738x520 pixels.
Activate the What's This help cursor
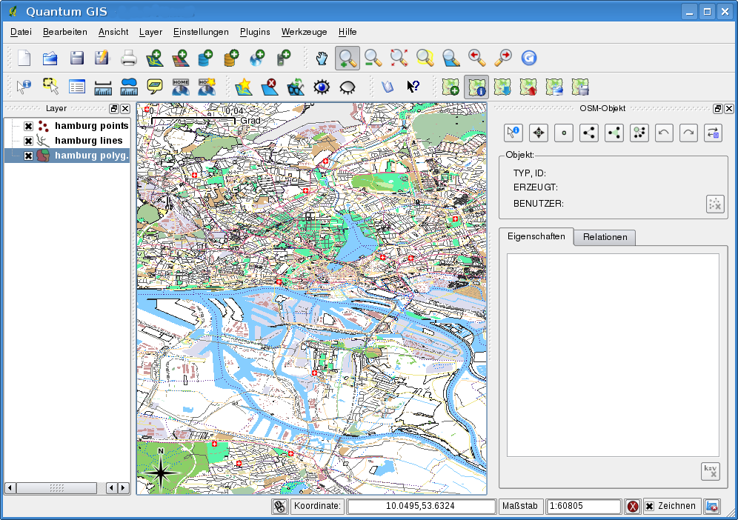[x=413, y=87]
